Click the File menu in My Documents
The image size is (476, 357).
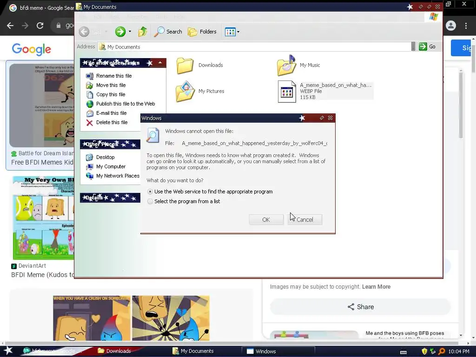click(83, 17)
